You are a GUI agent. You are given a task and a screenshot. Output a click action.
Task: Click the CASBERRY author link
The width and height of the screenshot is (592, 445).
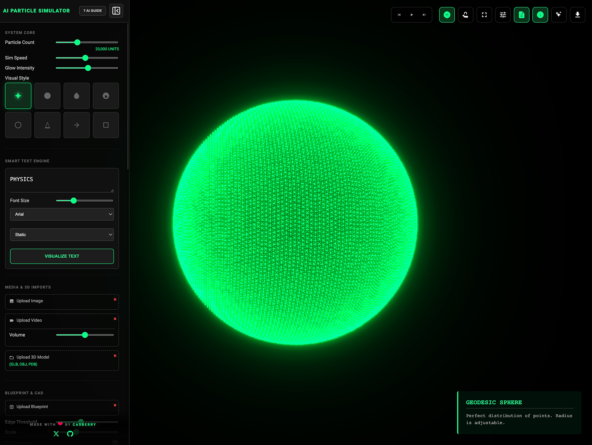[84, 425]
